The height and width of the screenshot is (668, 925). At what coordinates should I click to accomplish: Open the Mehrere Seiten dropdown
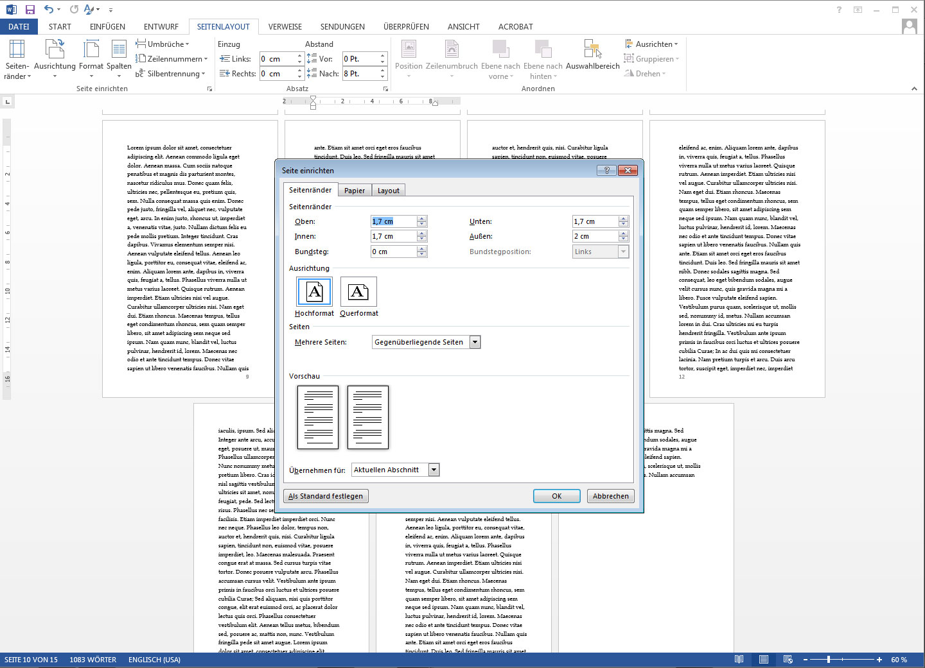point(475,341)
